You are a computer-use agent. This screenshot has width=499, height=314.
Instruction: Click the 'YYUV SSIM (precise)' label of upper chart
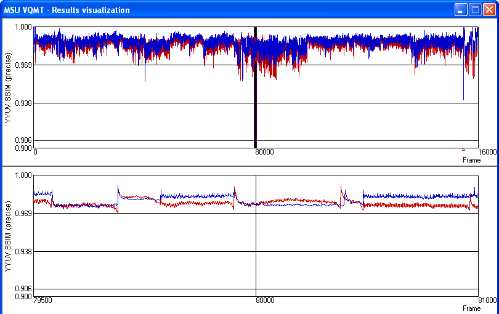pos(8,88)
